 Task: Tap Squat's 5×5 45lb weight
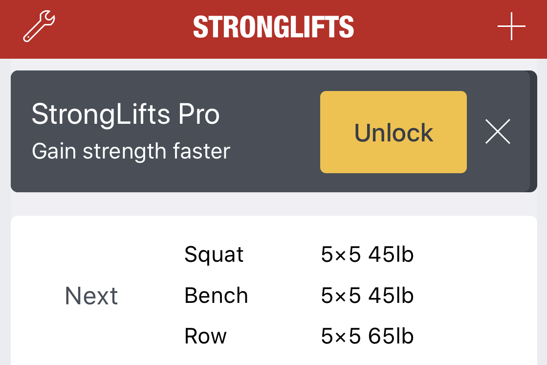coord(367,255)
